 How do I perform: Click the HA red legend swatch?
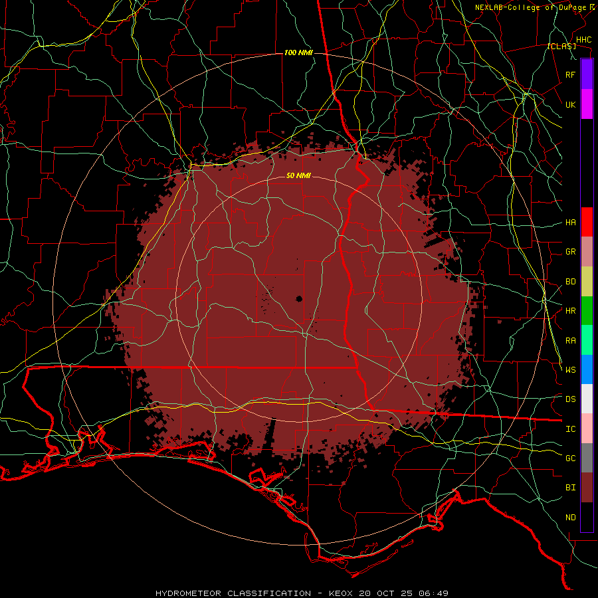click(x=587, y=222)
